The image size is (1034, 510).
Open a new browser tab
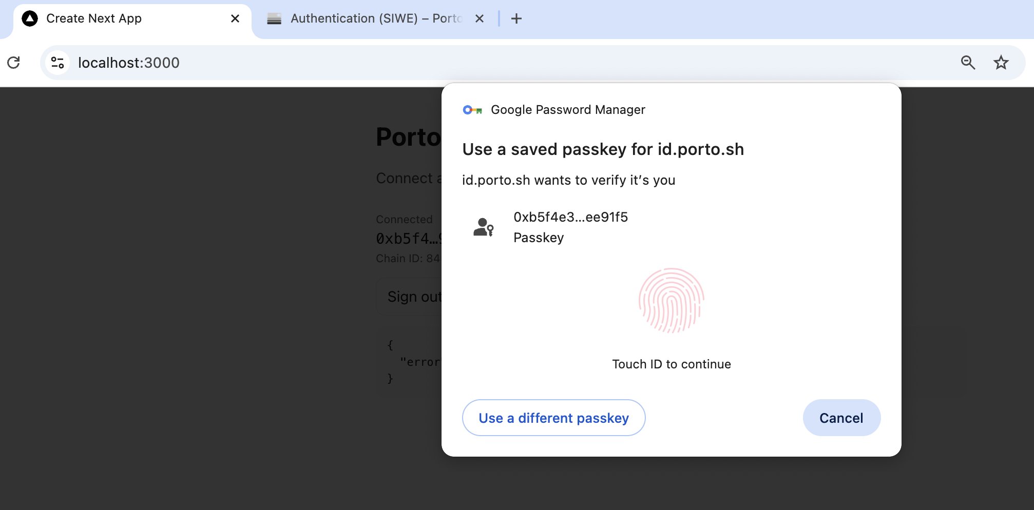pos(516,19)
